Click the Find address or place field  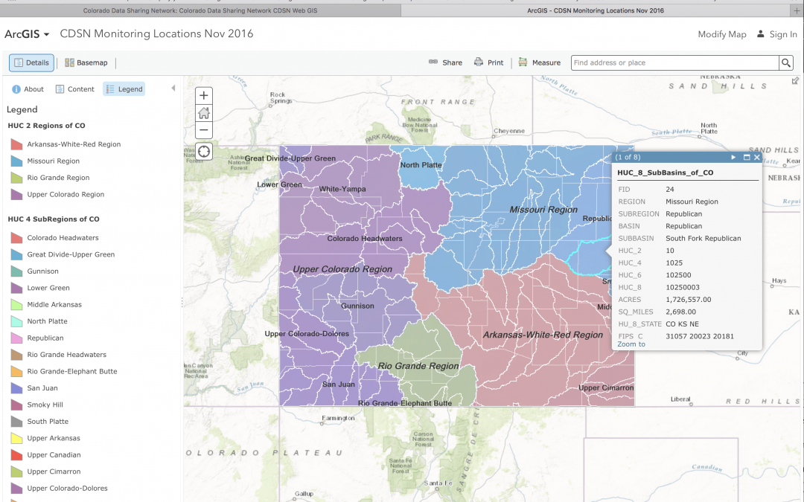click(x=674, y=63)
